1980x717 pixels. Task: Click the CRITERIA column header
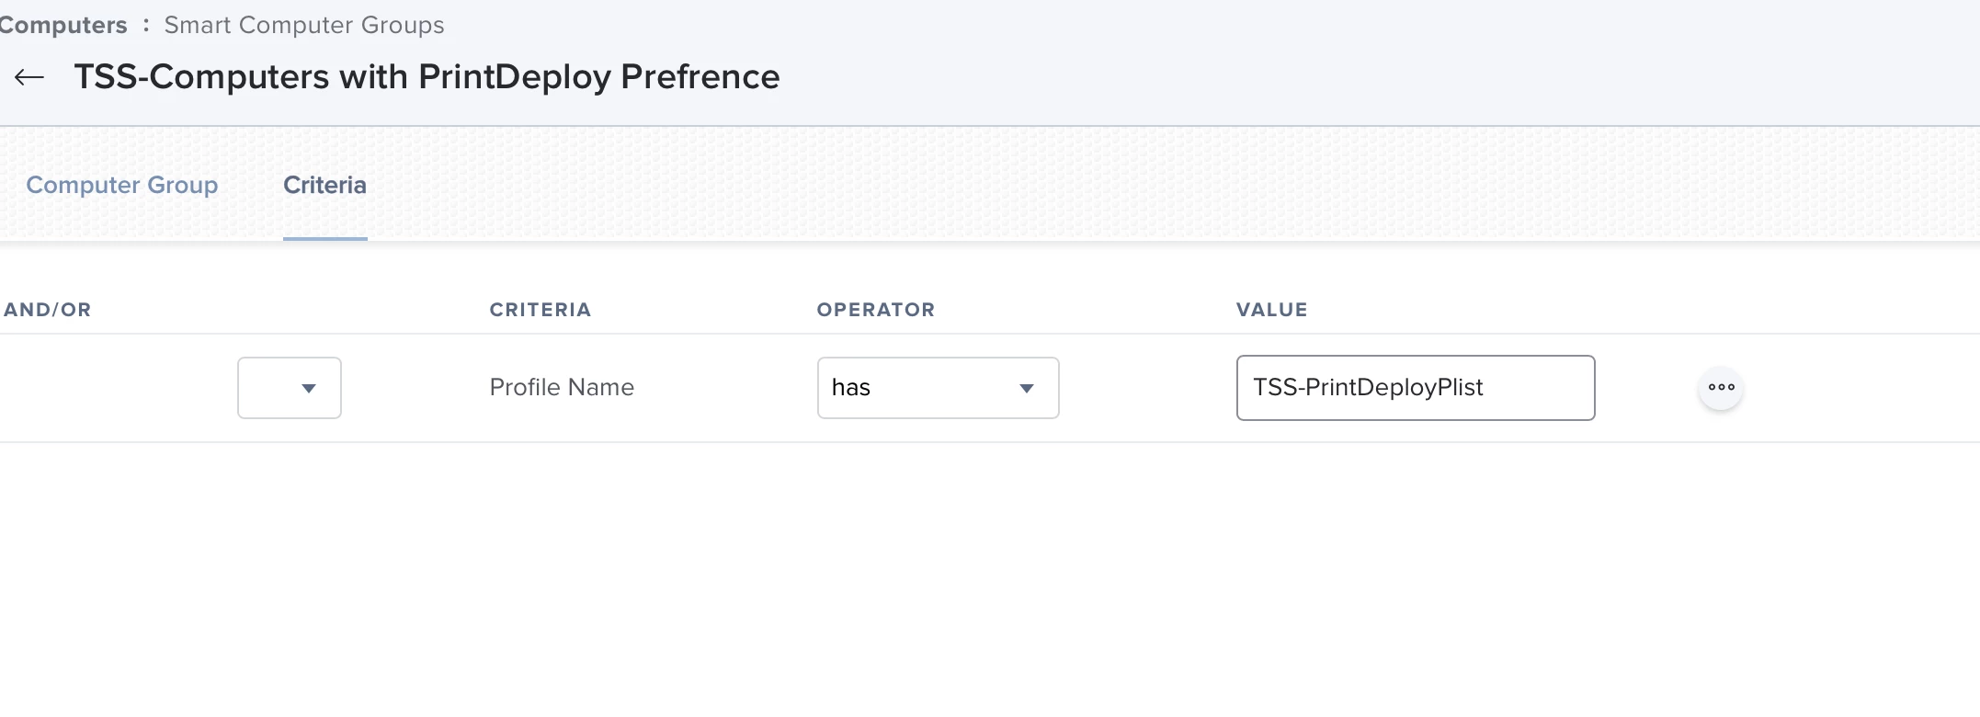(541, 310)
